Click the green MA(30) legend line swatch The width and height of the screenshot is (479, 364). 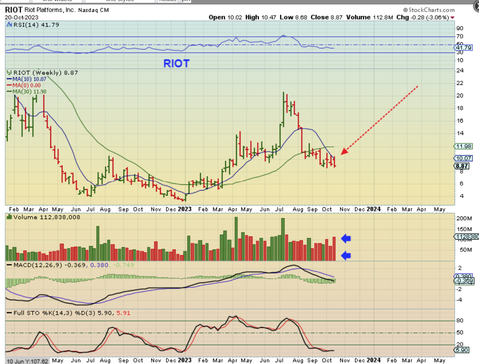point(10,91)
